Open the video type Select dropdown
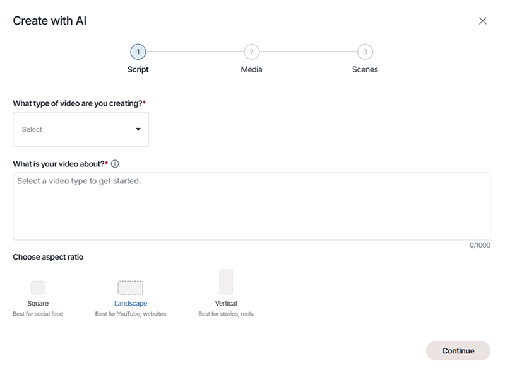Screen dimensions: 505x373 tap(76, 129)
